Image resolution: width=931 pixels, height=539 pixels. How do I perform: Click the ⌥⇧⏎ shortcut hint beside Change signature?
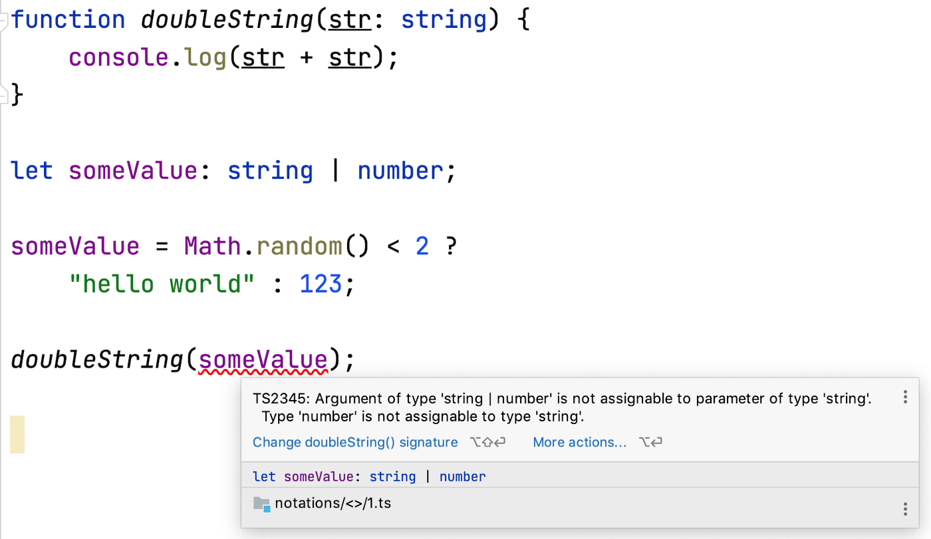[487, 442]
